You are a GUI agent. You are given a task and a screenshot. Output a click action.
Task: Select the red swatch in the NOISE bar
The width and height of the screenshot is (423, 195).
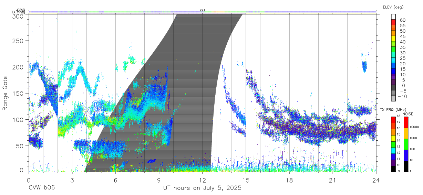click(406, 122)
